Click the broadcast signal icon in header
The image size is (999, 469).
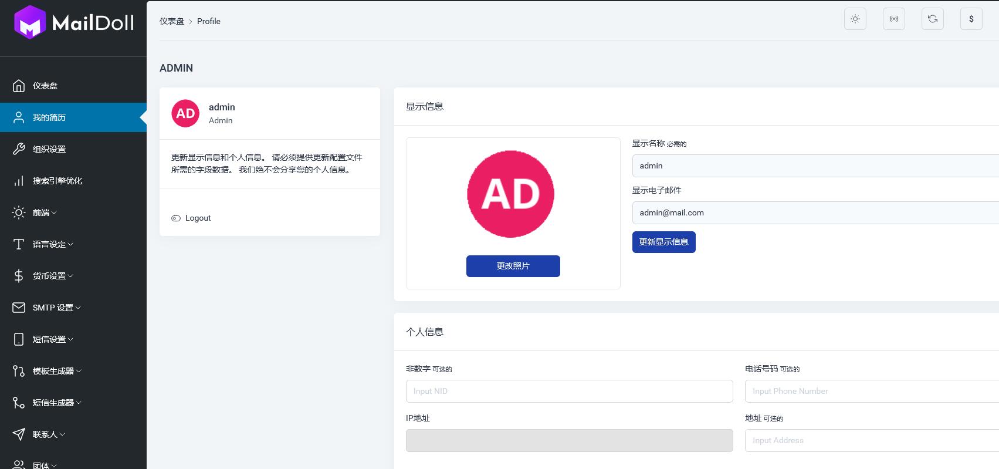tap(893, 19)
